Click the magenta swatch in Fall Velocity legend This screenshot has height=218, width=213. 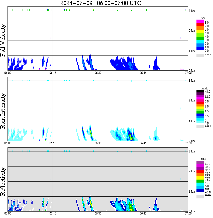click(x=200, y=21)
